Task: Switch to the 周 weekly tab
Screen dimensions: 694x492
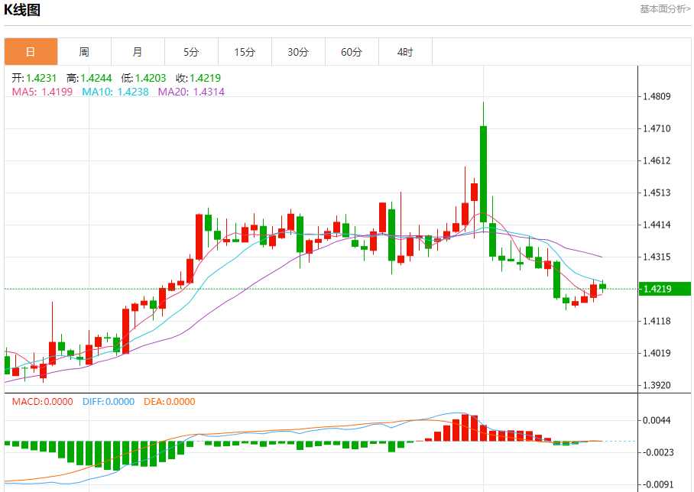Action: tap(84, 52)
